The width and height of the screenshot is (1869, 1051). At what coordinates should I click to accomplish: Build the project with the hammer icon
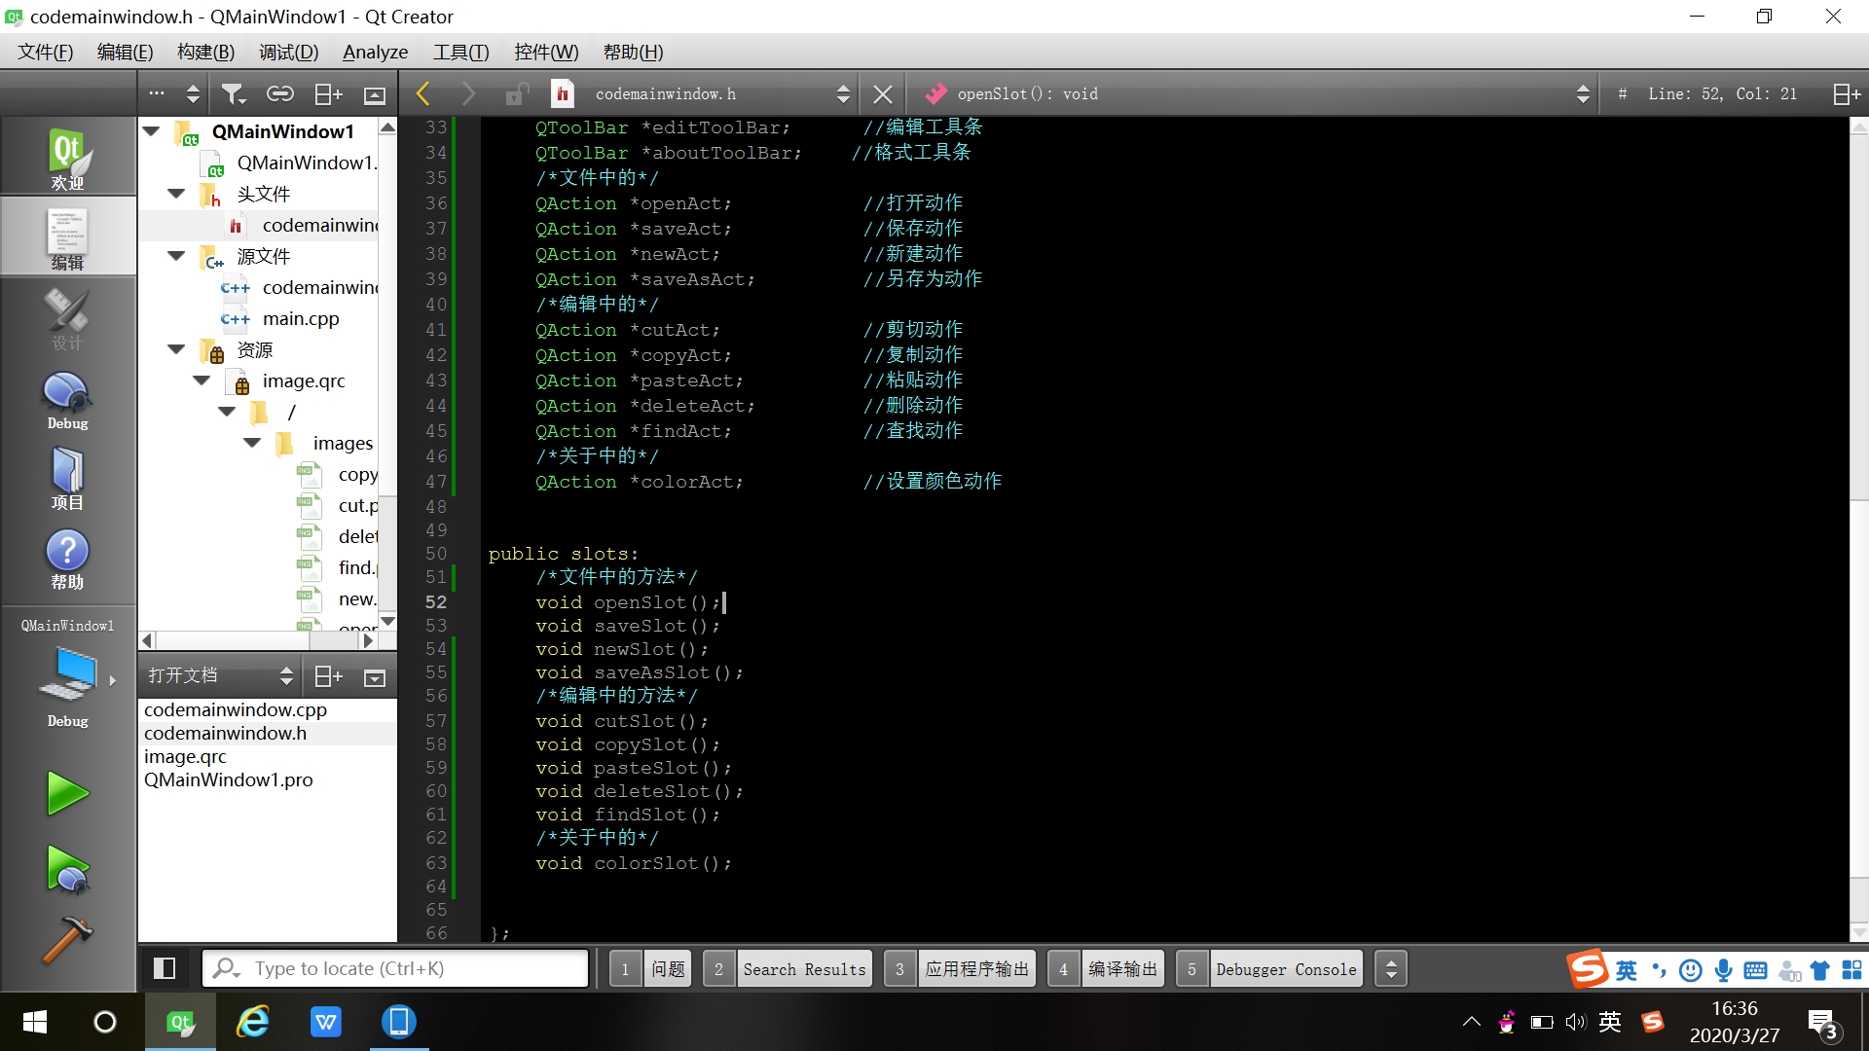66,941
